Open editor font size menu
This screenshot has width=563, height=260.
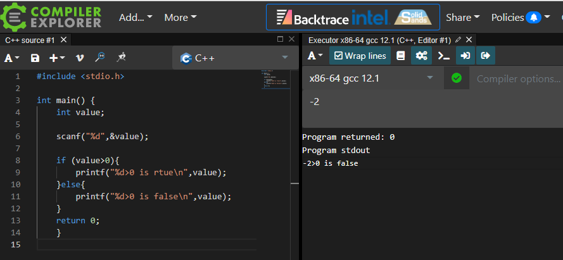coord(12,58)
